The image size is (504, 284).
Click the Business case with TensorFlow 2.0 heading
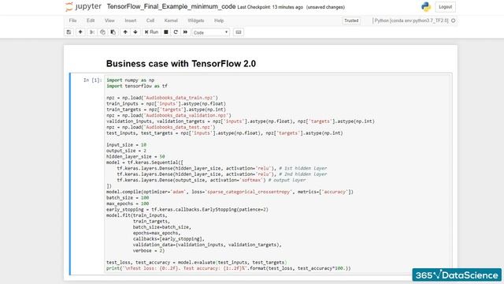[x=181, y=63]
